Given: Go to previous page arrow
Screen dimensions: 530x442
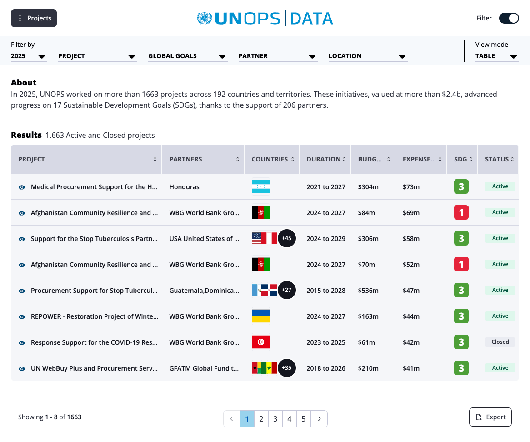Looking at the screenshot, I should 232,419.
